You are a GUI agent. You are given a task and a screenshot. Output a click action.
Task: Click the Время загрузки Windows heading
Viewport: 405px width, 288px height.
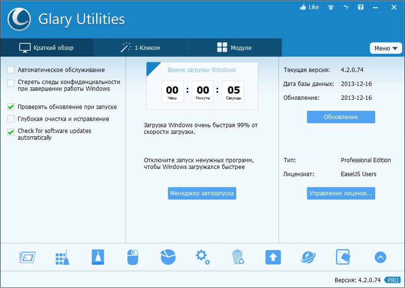pos(202,70)
